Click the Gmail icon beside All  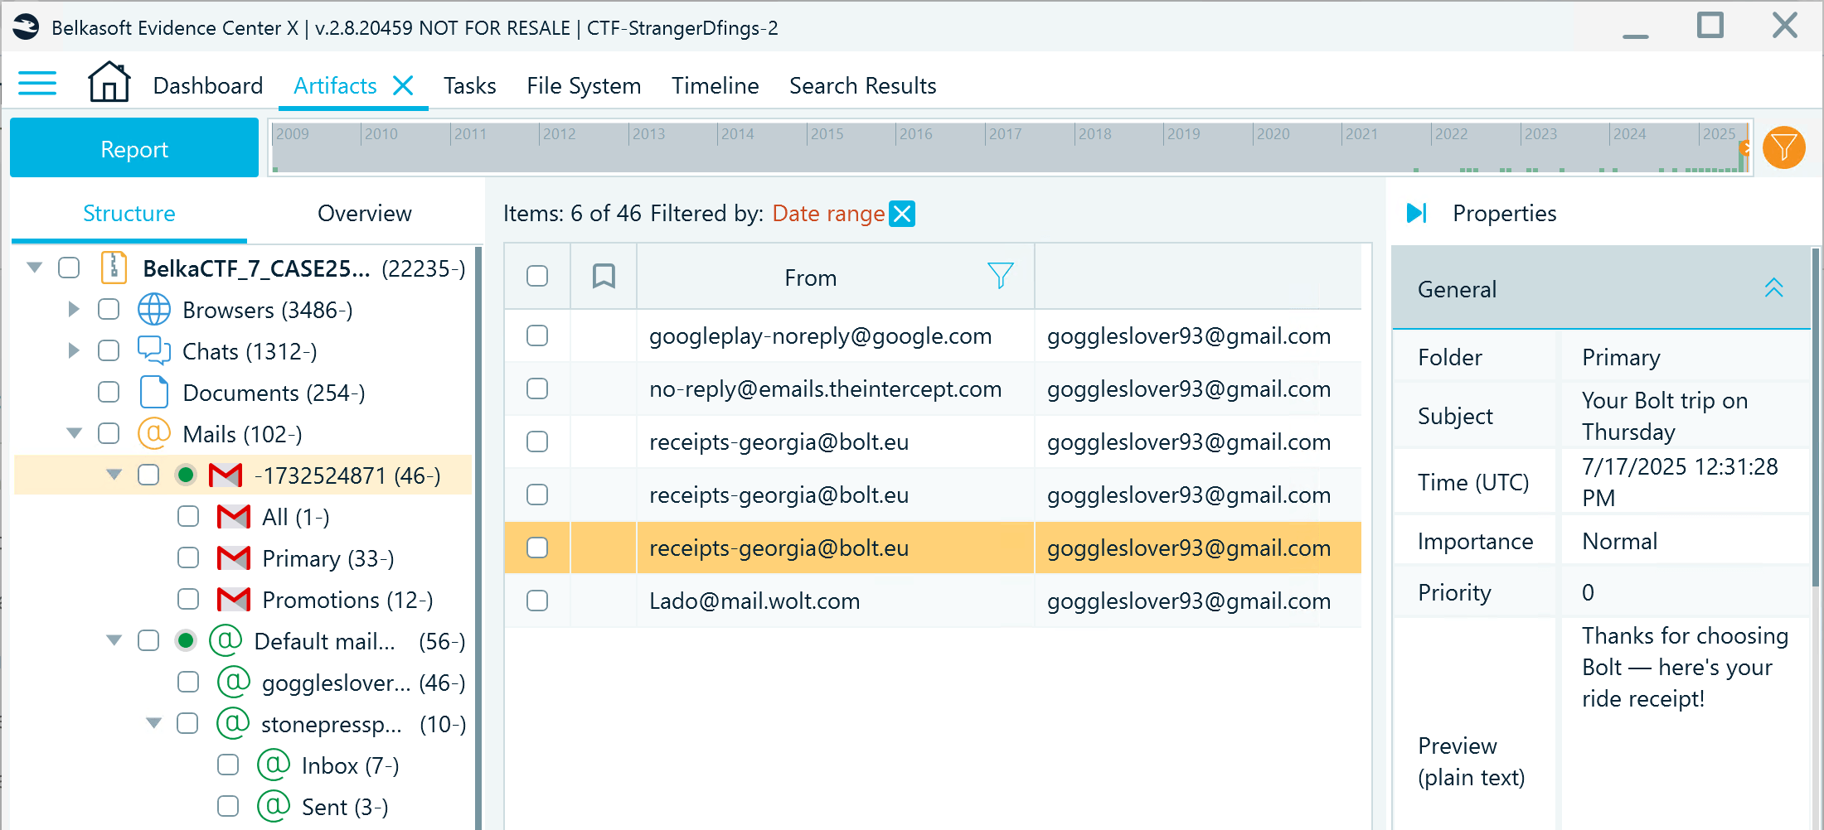coord(233,517)
